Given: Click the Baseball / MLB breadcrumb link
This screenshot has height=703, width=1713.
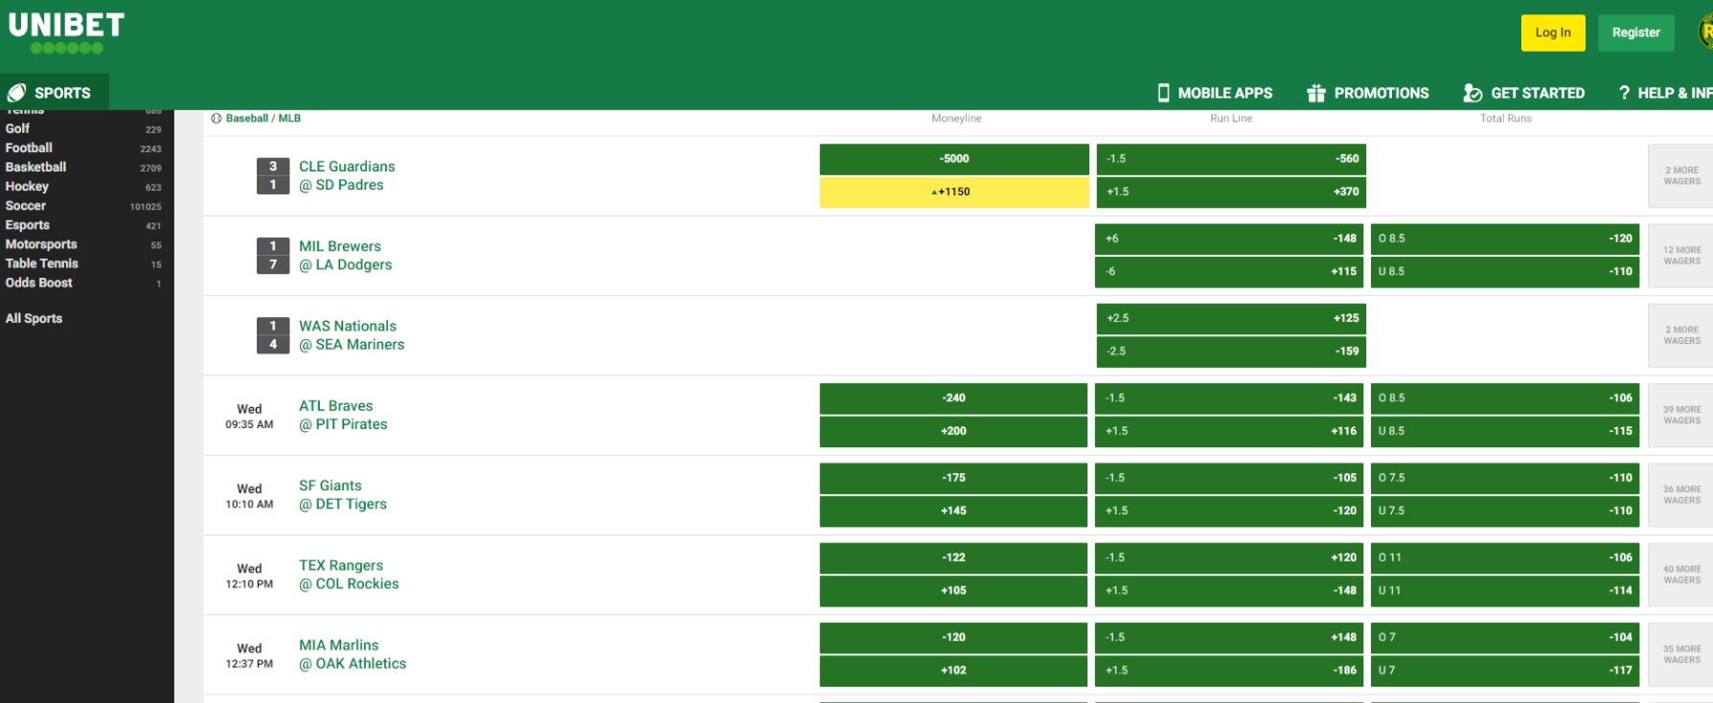Looking at the screenshot, I should (x=263, y=119).
